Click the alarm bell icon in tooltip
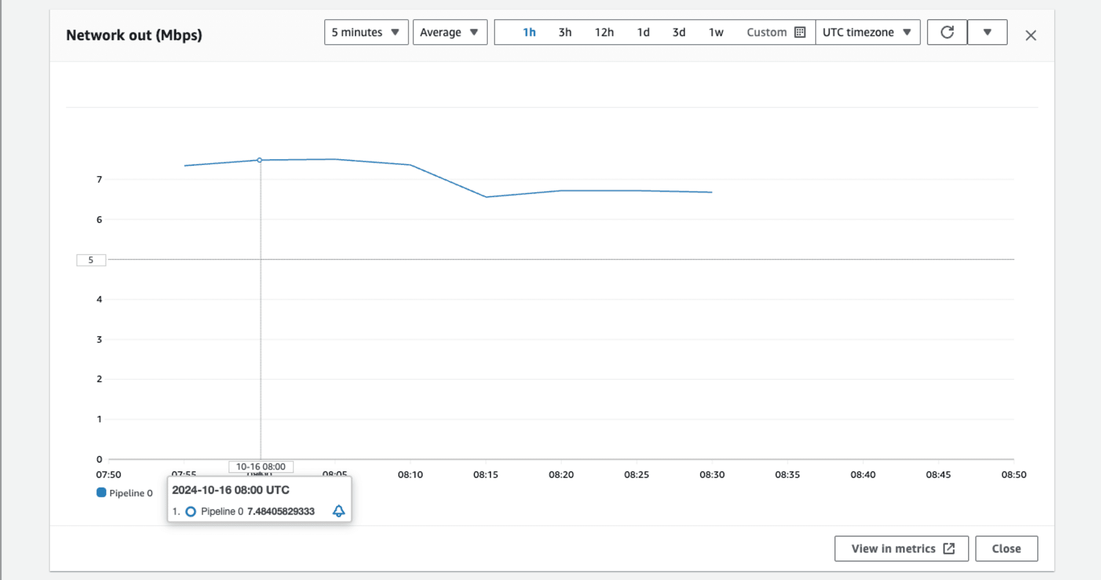This screenshot has height=580, width=1101. (339, 511)
